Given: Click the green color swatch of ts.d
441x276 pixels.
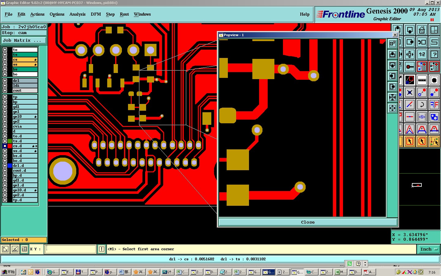Looking at the screenshot, I should point(10,141).
